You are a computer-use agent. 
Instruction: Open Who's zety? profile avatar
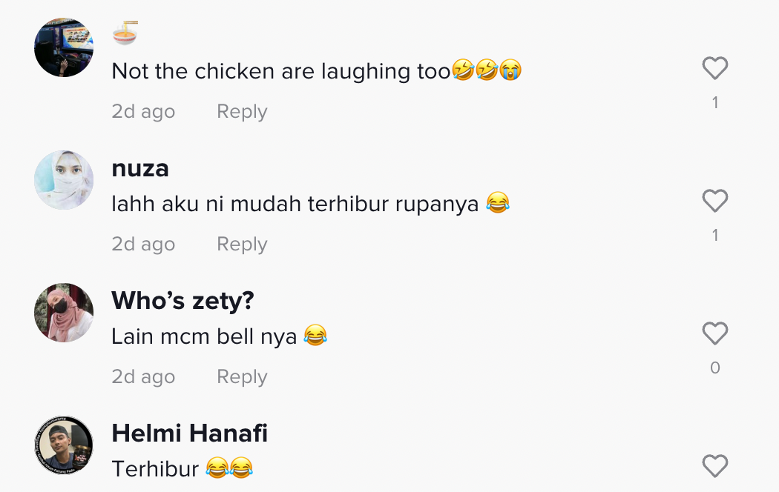click(x=64, y=313)
